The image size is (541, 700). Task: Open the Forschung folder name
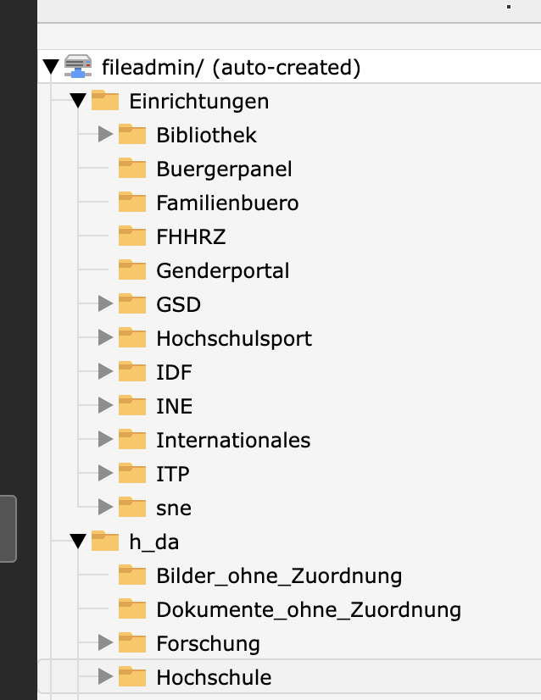tap(209, 644)
